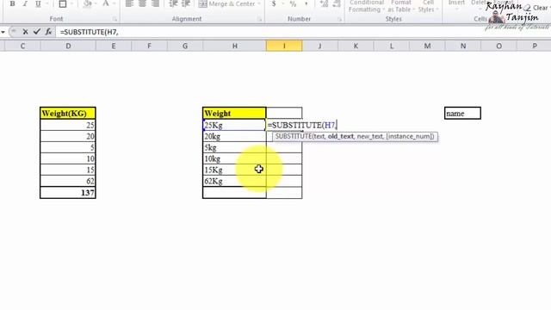Center the text horizontally
Image resolution: width=551 pixels, height=310 pixels.
coord(142,3)
